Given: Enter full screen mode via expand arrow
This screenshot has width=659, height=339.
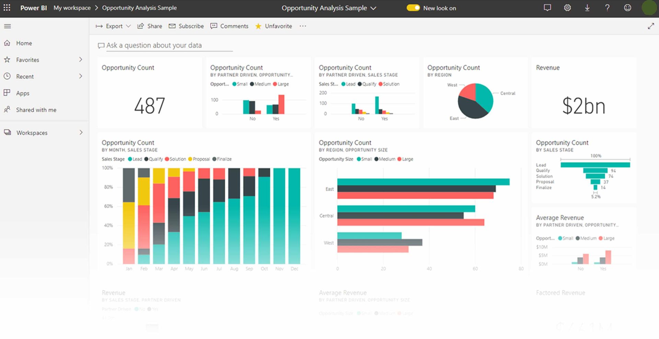Looking at the screenshot, I should pos(651,26).
